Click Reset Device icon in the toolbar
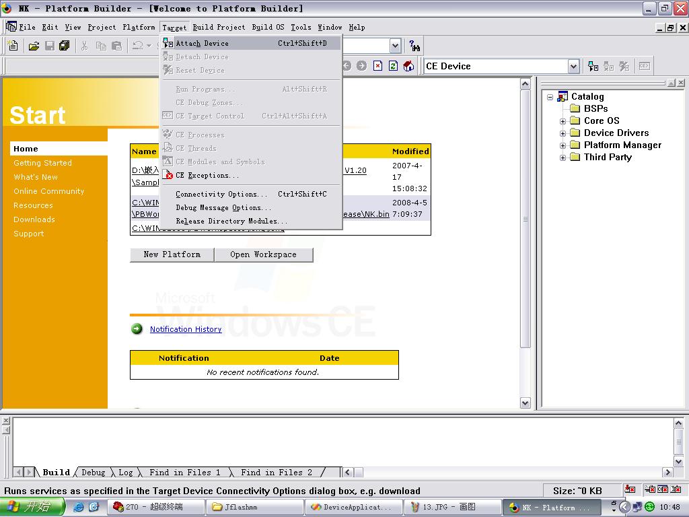Screen dimensions: 689x517 click(x=624, y=67)
